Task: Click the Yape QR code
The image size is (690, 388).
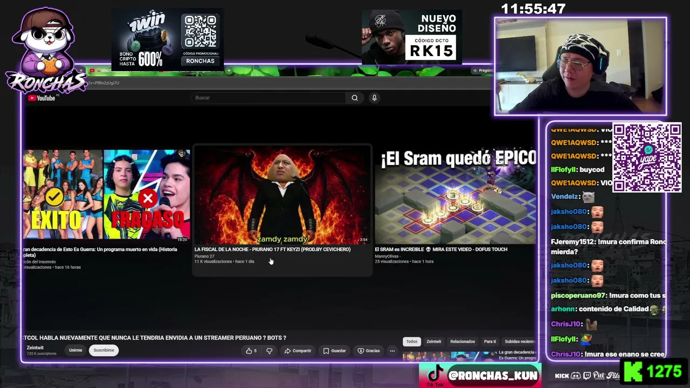Action: (647, 157)
